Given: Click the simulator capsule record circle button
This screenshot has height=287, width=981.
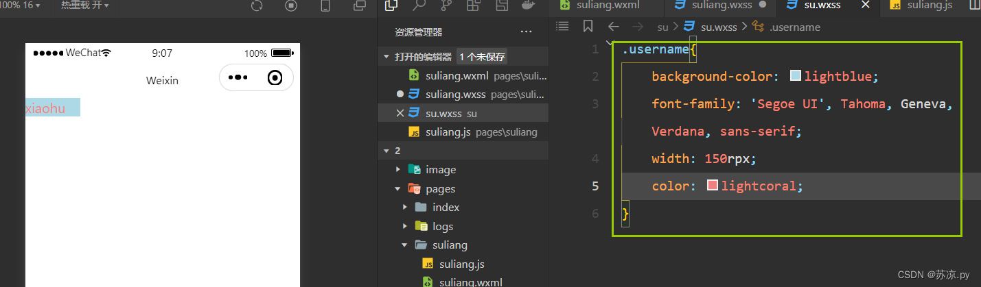Looking at the screenshot, I should coord(275,78).
